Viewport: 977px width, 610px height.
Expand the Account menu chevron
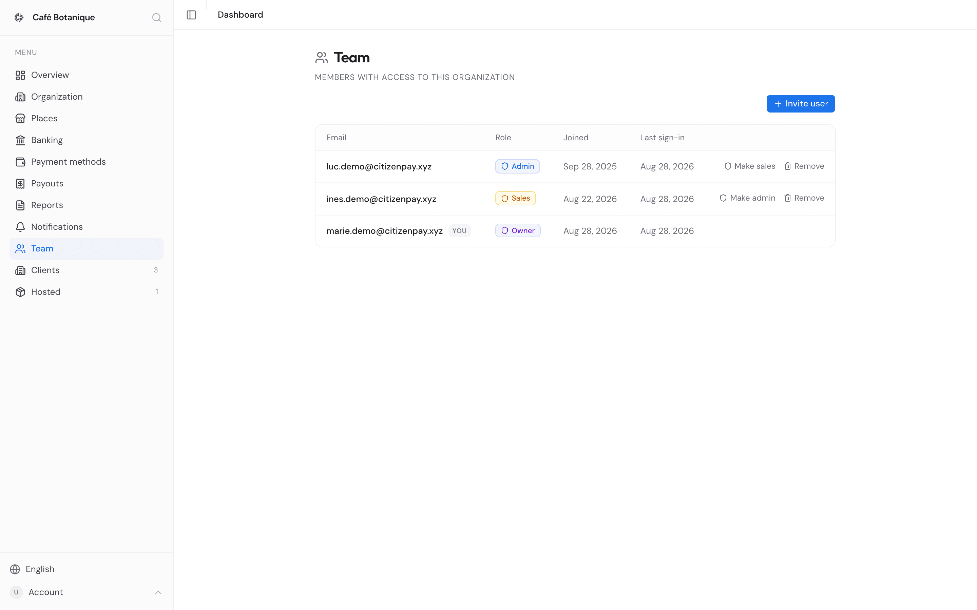coord(158,592)
